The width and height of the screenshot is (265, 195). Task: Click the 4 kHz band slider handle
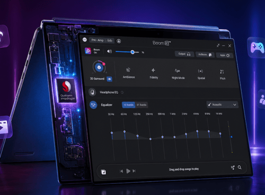[x=197, y=131]
